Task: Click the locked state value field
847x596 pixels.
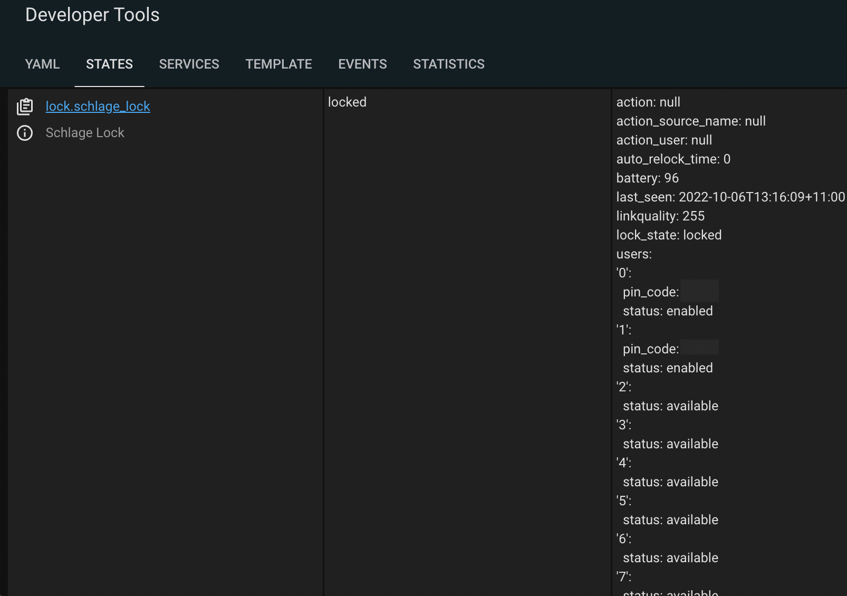Action: point(348,102)
